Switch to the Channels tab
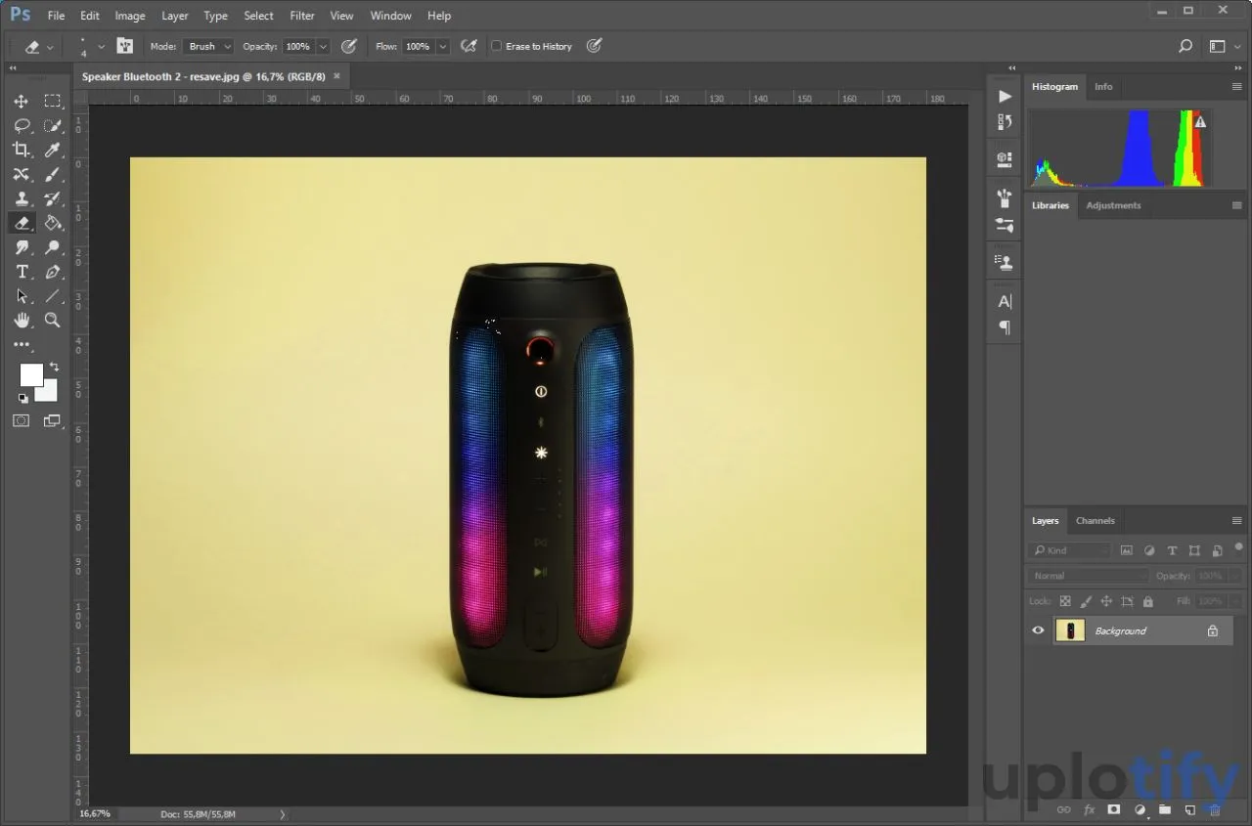The width and height of the screenshot is (1252, 826). point(1095,521)
